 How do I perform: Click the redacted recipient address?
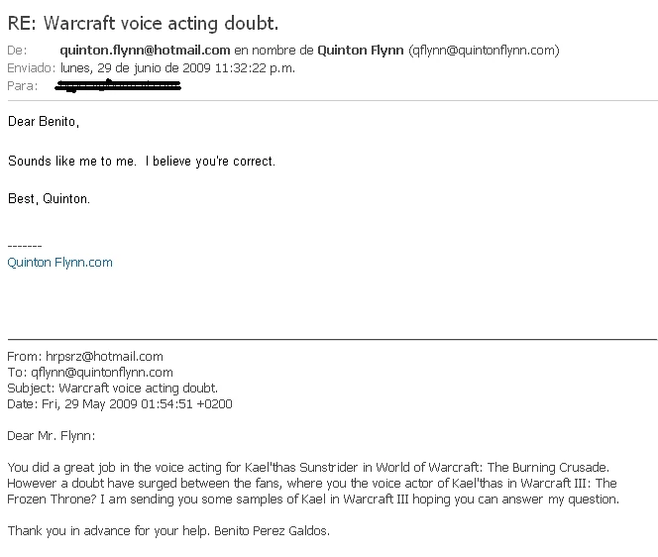(120, 86)
